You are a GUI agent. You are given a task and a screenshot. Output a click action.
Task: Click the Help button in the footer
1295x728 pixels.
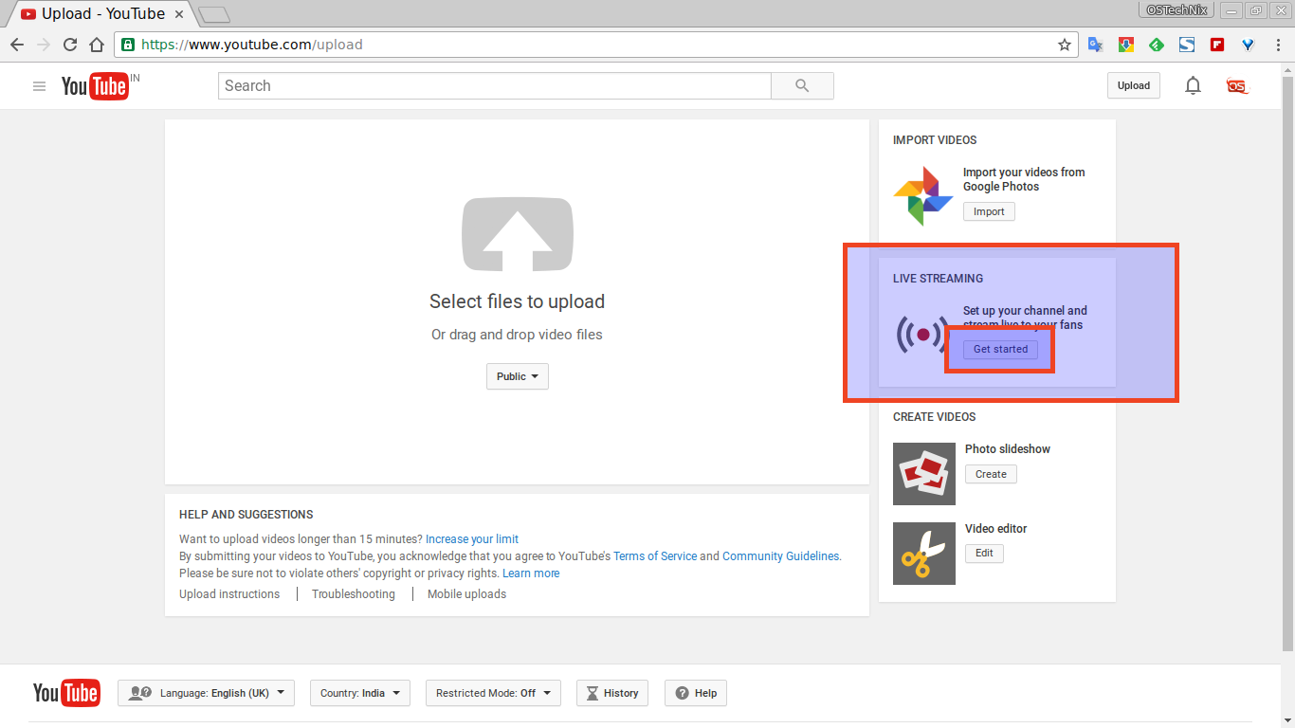pos(696,693)
